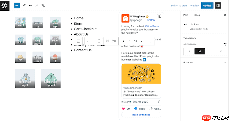
Task: Move the list item down
Action: pyautogui.click(x=99, y=43)
